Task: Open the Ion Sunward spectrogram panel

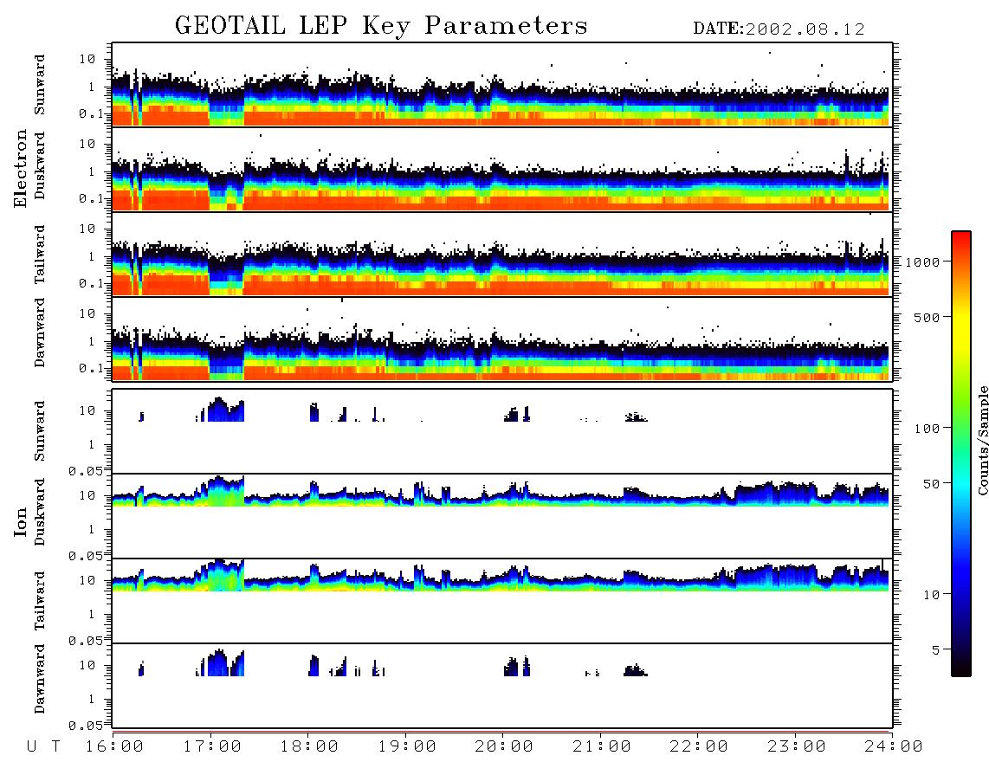Action: click(x=502, y=431)
